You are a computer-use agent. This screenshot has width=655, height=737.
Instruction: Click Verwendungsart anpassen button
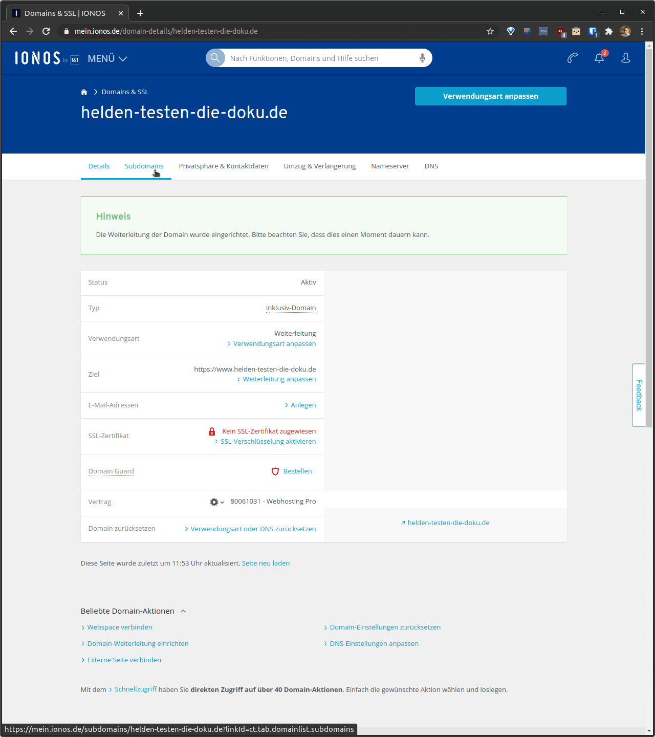[491, 96]
